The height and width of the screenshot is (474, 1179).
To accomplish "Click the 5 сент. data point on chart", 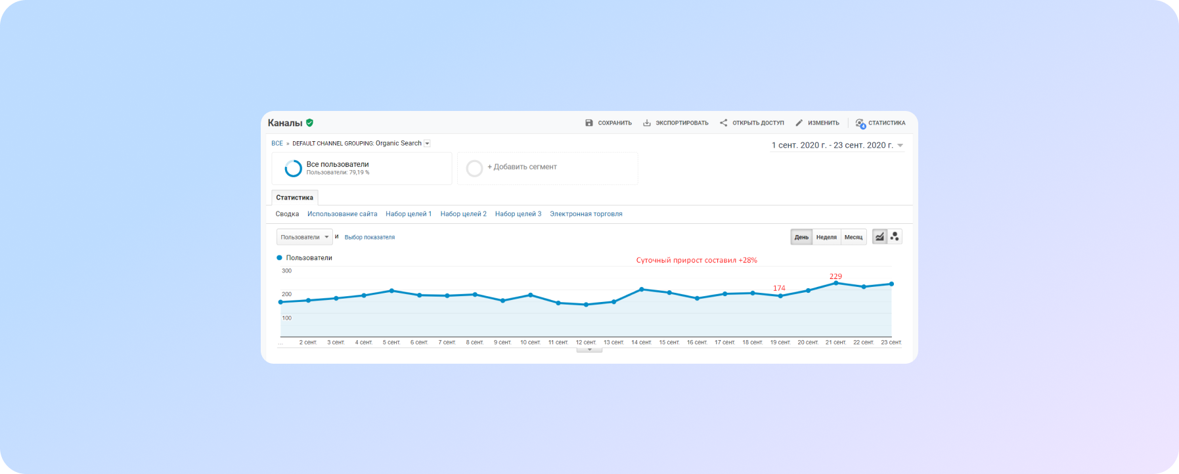I will click(x=392, y=290).
